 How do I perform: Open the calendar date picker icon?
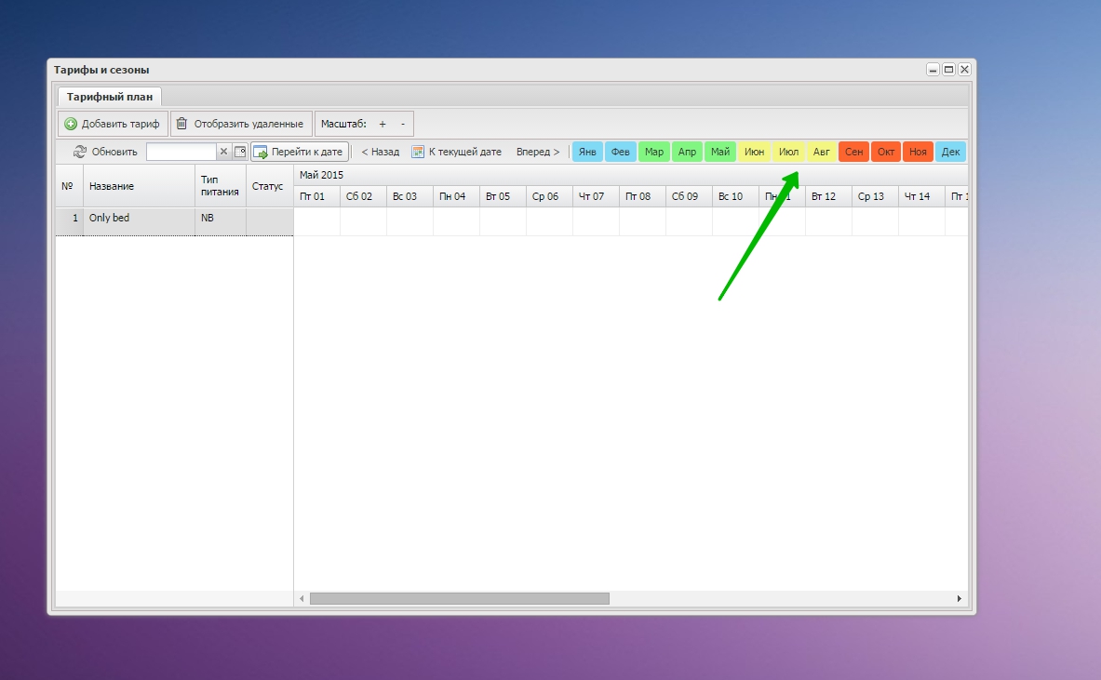239,152
